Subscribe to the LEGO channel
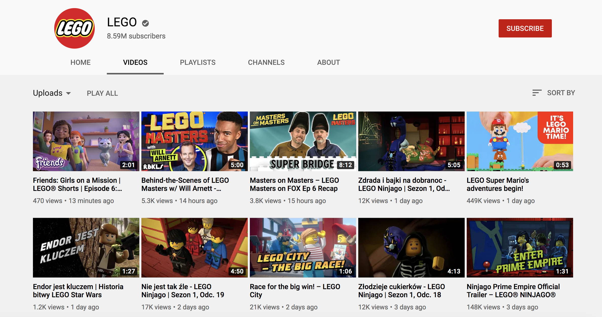This screenshot has height=317, width=602. click(x=525, y=28)
